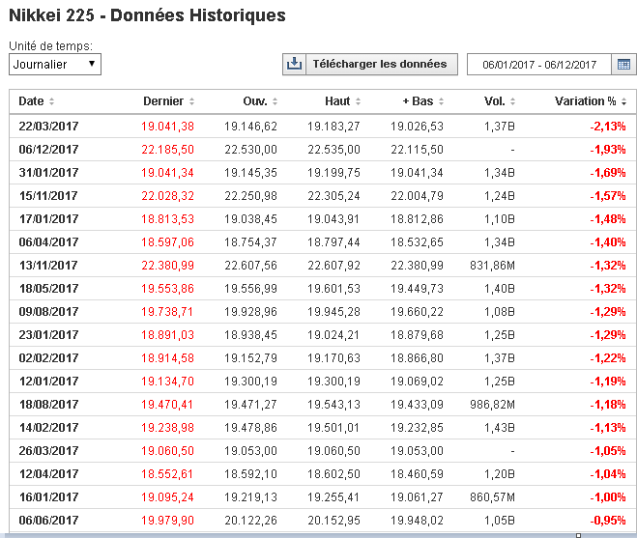Select the date cell 06/06/2017

click(48, 520)
